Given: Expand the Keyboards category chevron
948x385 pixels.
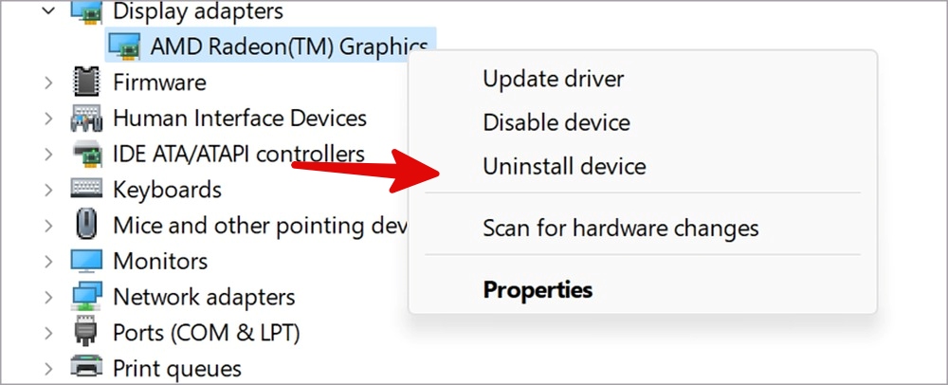Looking at the screenshot, I should coord(48,190).
